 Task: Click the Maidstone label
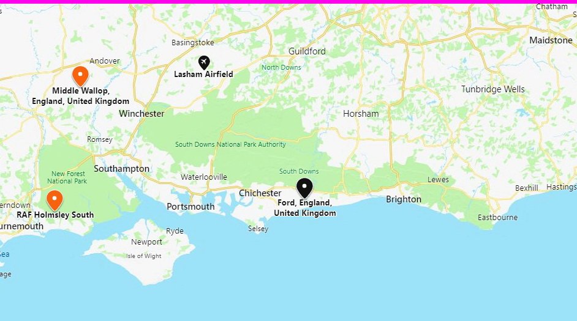[551, 40]
